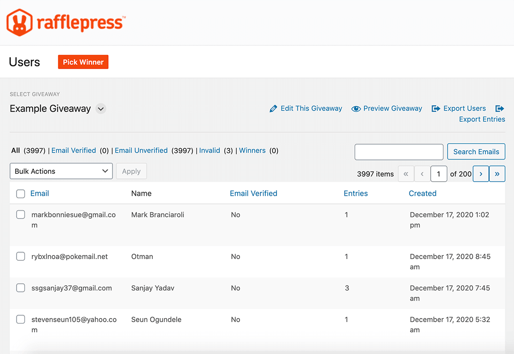Click the email search text field
Viewport: 514px width, 354px height.
(399, 152)
